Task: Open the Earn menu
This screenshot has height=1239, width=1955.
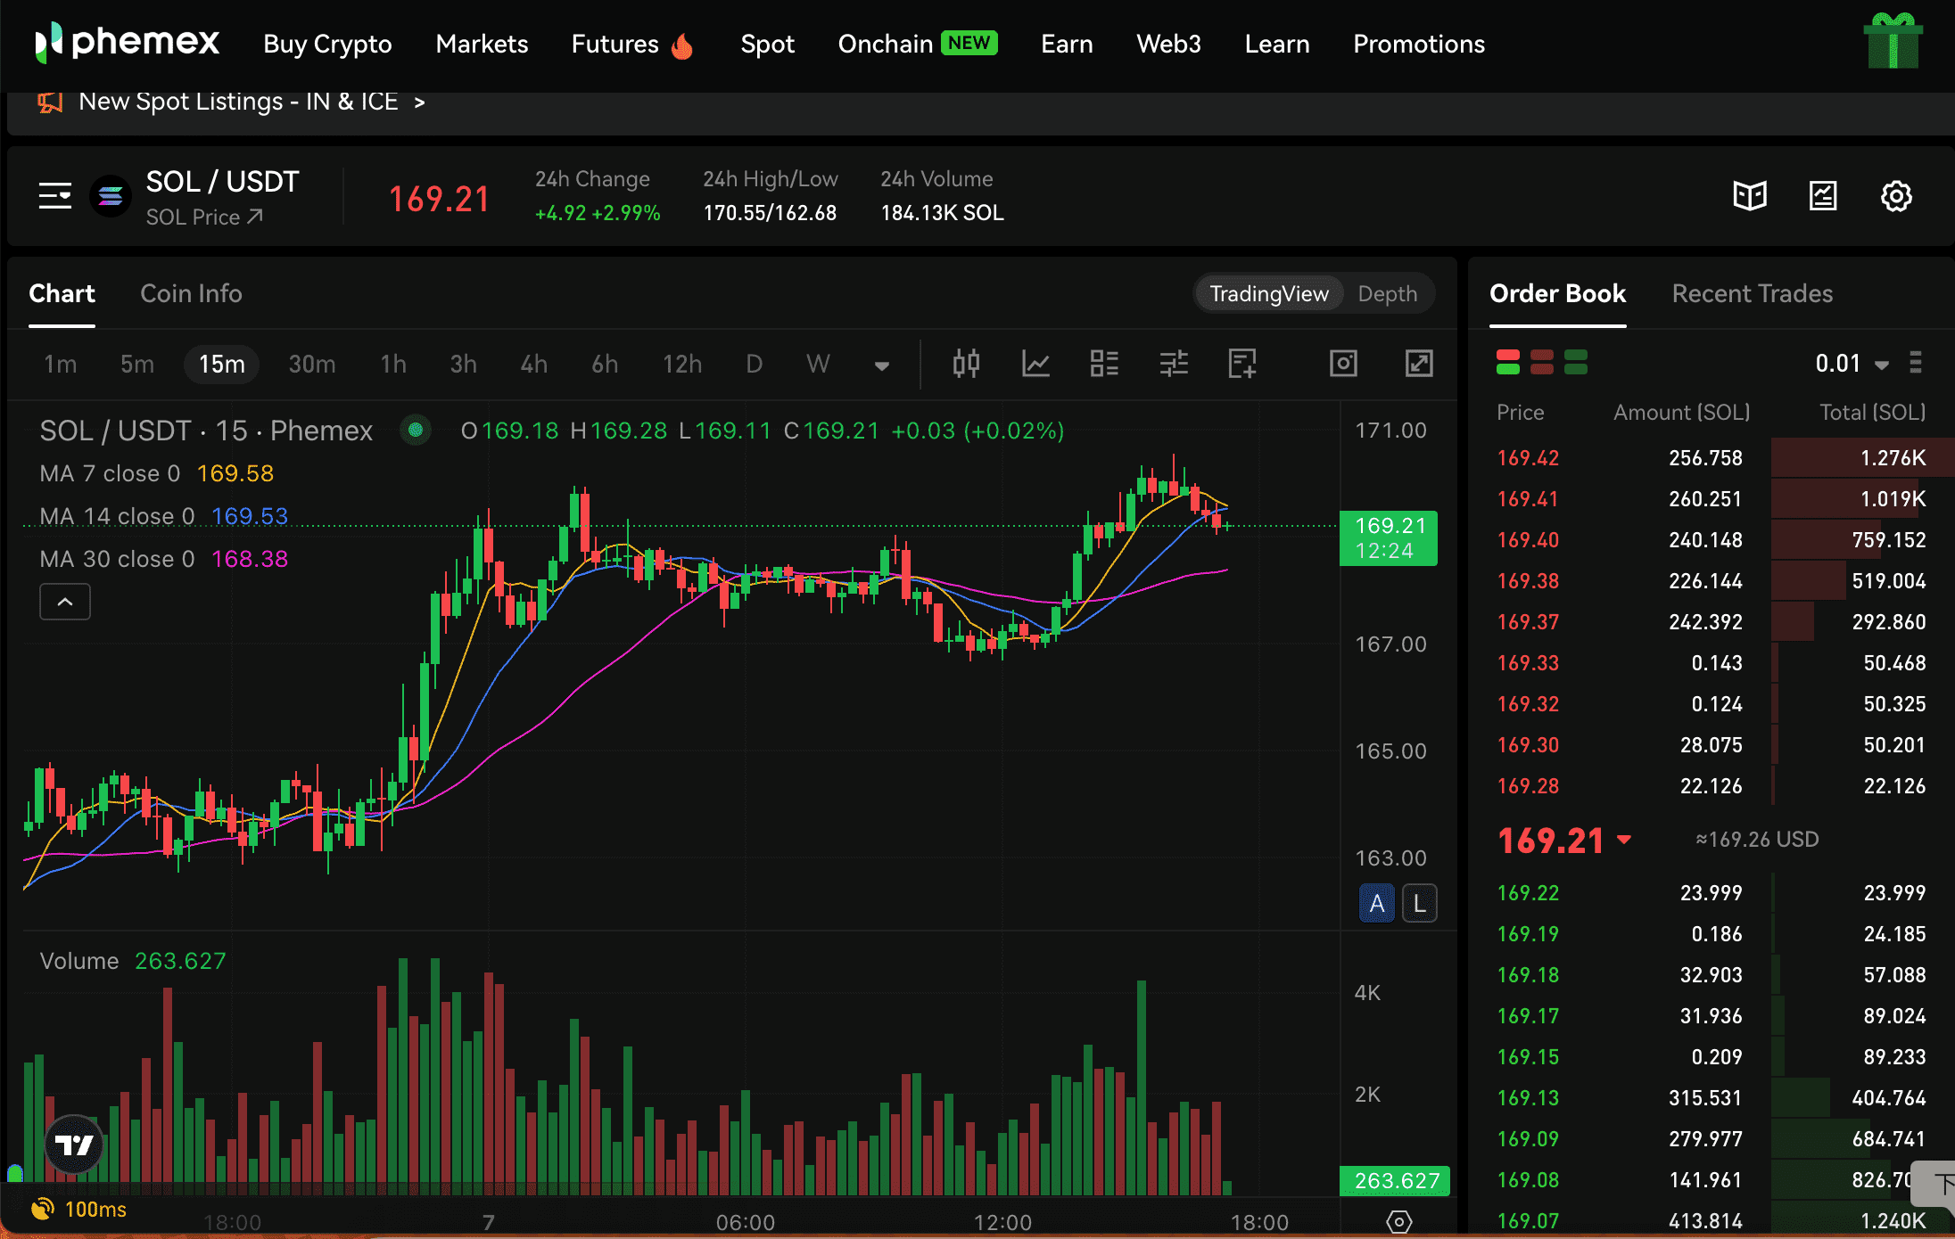Action: pos(1067,44)
